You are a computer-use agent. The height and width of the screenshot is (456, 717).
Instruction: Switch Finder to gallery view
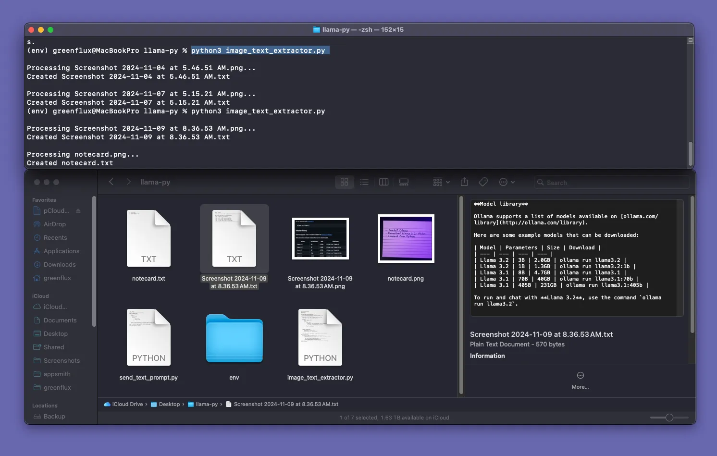point(404,182)
